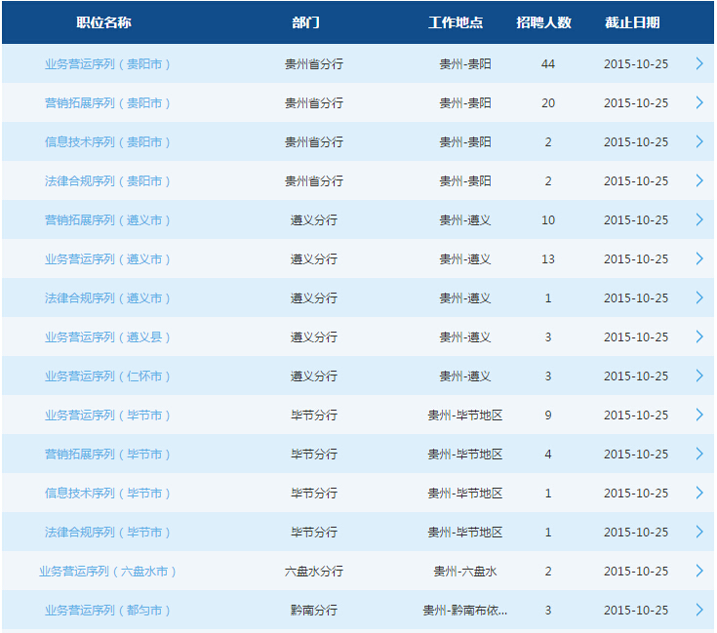Expand the 业务营运序列（六盘水市）row arrow
This screenshot has width=717, height=633.
tap(698, 571)
